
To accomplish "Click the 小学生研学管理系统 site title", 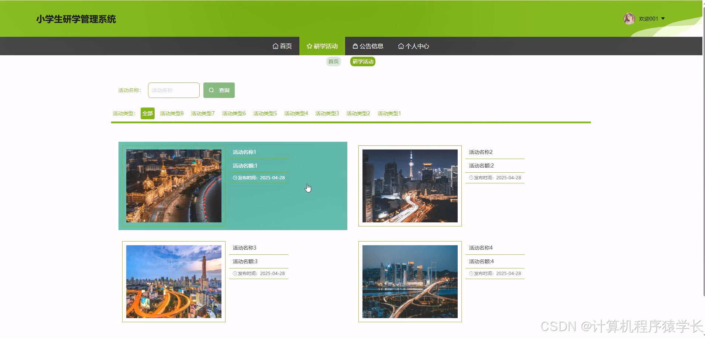I will (x=76, y=19).
